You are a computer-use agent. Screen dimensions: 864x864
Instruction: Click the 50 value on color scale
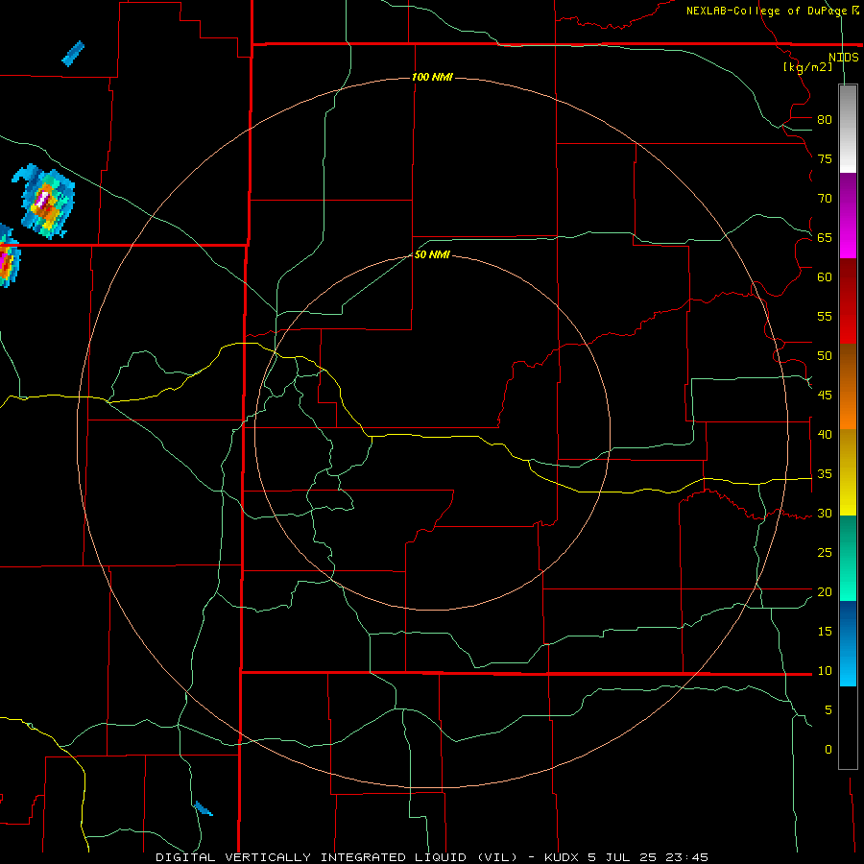pyautogui.click(x=825, y=356)
